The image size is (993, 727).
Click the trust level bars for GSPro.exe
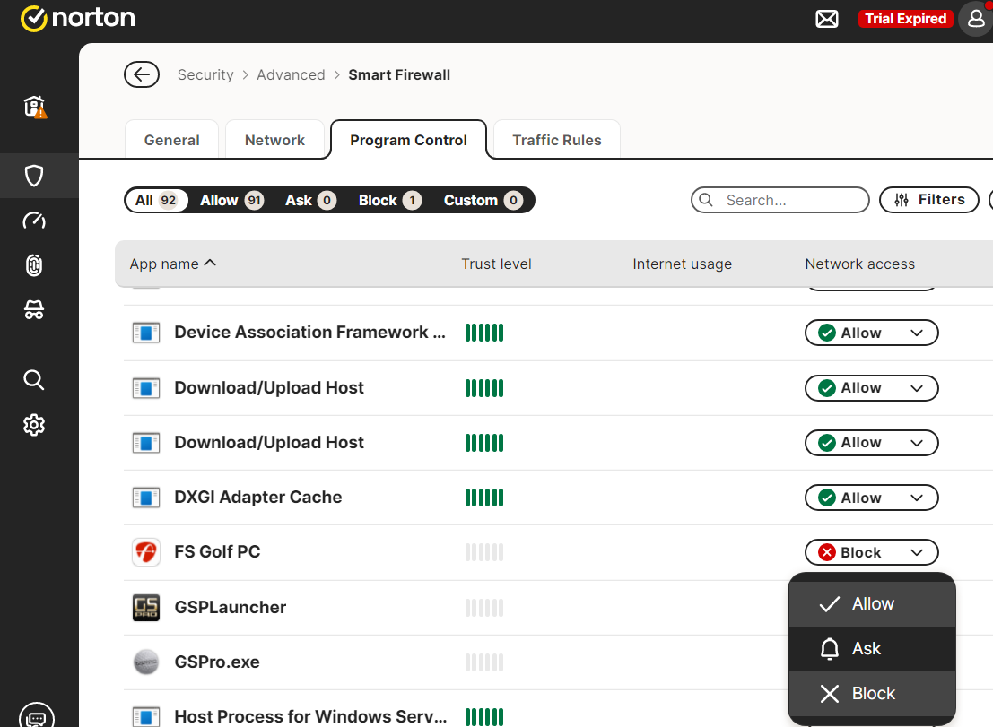point(484,662)
